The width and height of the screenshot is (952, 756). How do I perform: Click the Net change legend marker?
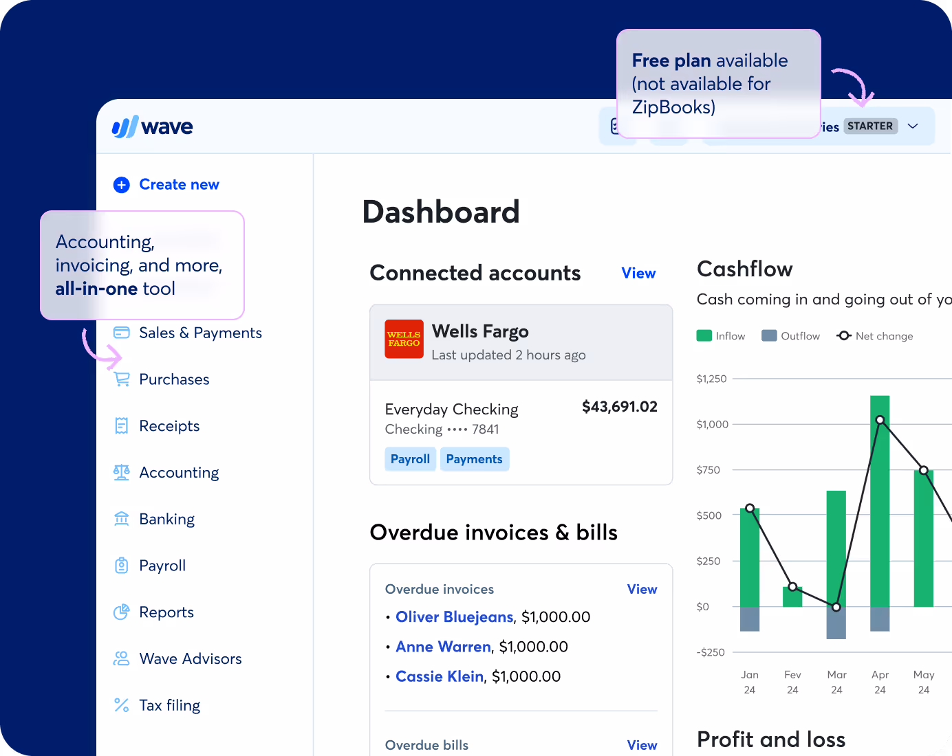pyautogui.click(x=844, y=335)
